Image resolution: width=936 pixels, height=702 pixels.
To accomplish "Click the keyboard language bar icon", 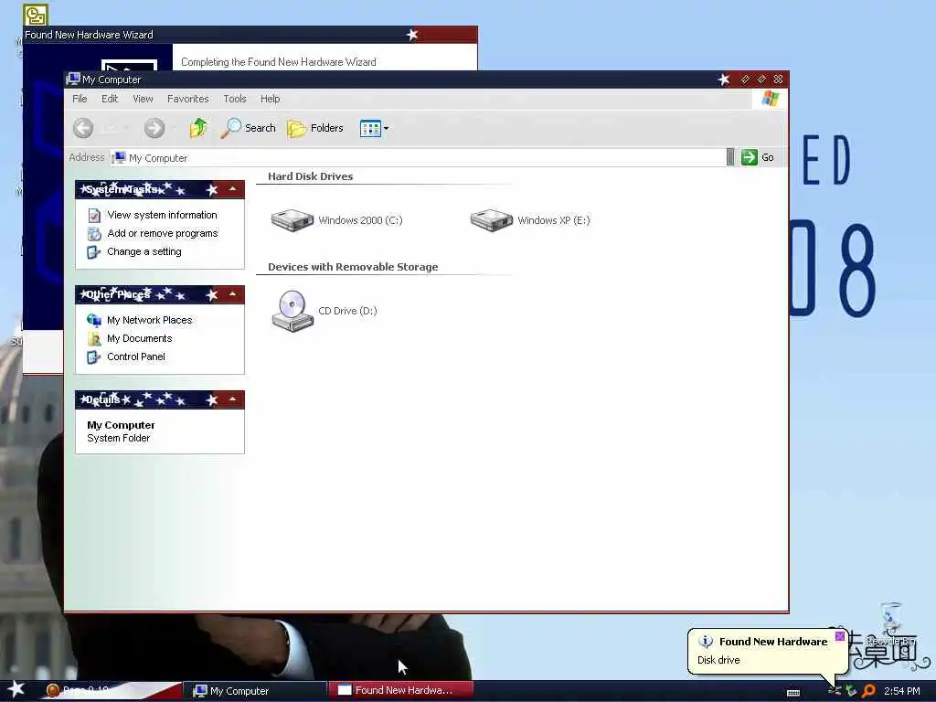I will click(x=793, y=693).
